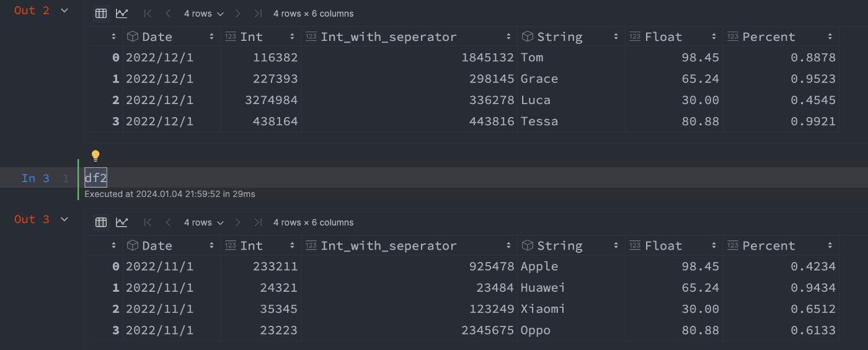
Task: Click the Float column header in Out 3
Action: [x=663, y=246]
